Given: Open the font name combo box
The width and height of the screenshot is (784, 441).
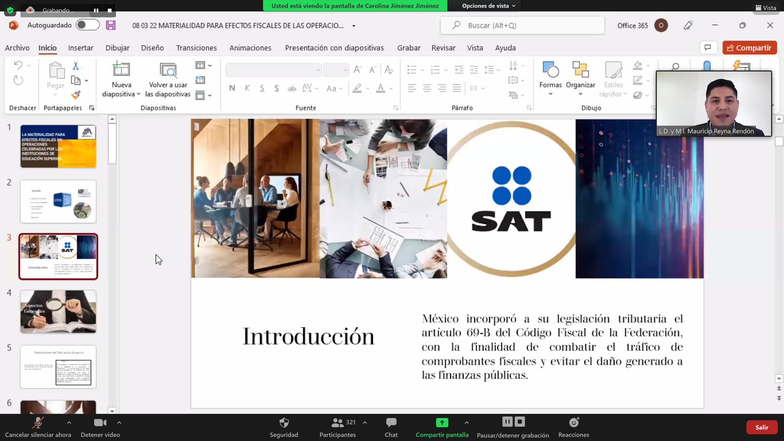Looking at the screenshot, I should [x=273, y=70].
